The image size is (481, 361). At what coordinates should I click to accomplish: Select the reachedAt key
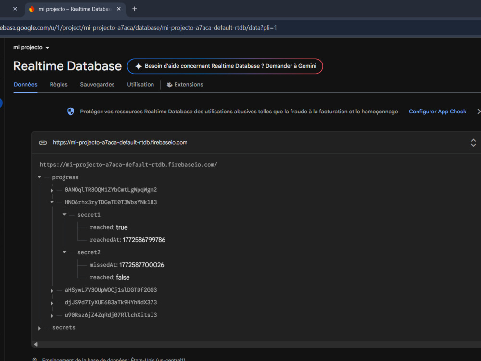point(104,240)
